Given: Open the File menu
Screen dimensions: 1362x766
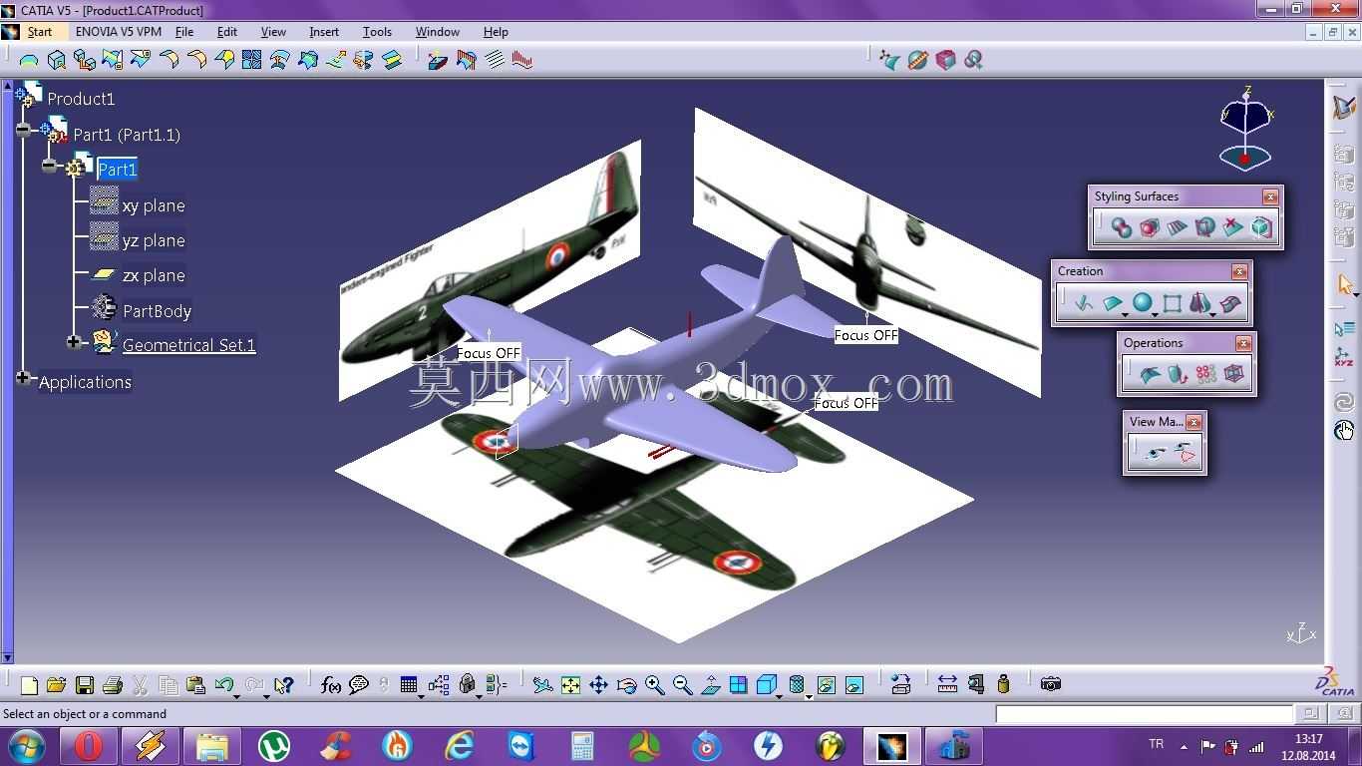Looking at the screenshot, I should click(x=184, y=32).
